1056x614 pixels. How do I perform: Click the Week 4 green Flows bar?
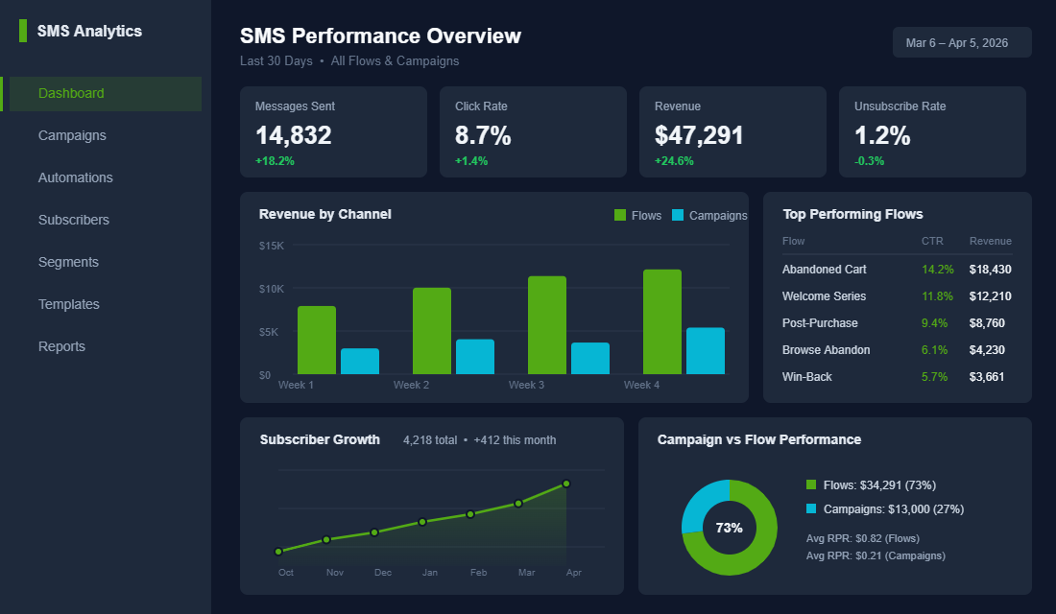pyautogui.click(x=660, y=321)
